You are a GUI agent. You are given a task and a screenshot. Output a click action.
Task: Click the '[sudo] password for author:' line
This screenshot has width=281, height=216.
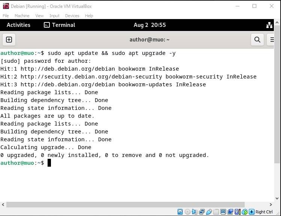(46, 61)
